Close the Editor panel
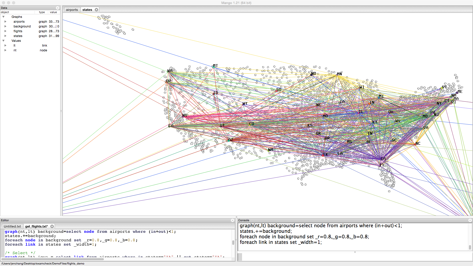The image size is (473, 266). (x=232, y=220)
